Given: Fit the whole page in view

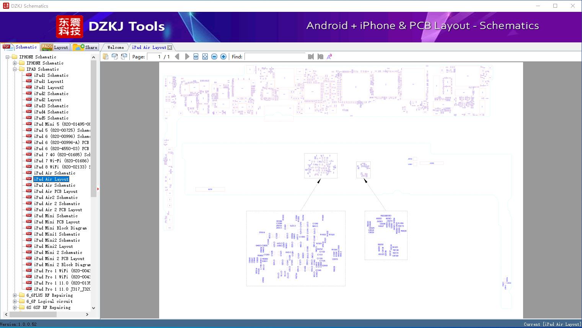Looking at the screenshot, I should (205, 57).
